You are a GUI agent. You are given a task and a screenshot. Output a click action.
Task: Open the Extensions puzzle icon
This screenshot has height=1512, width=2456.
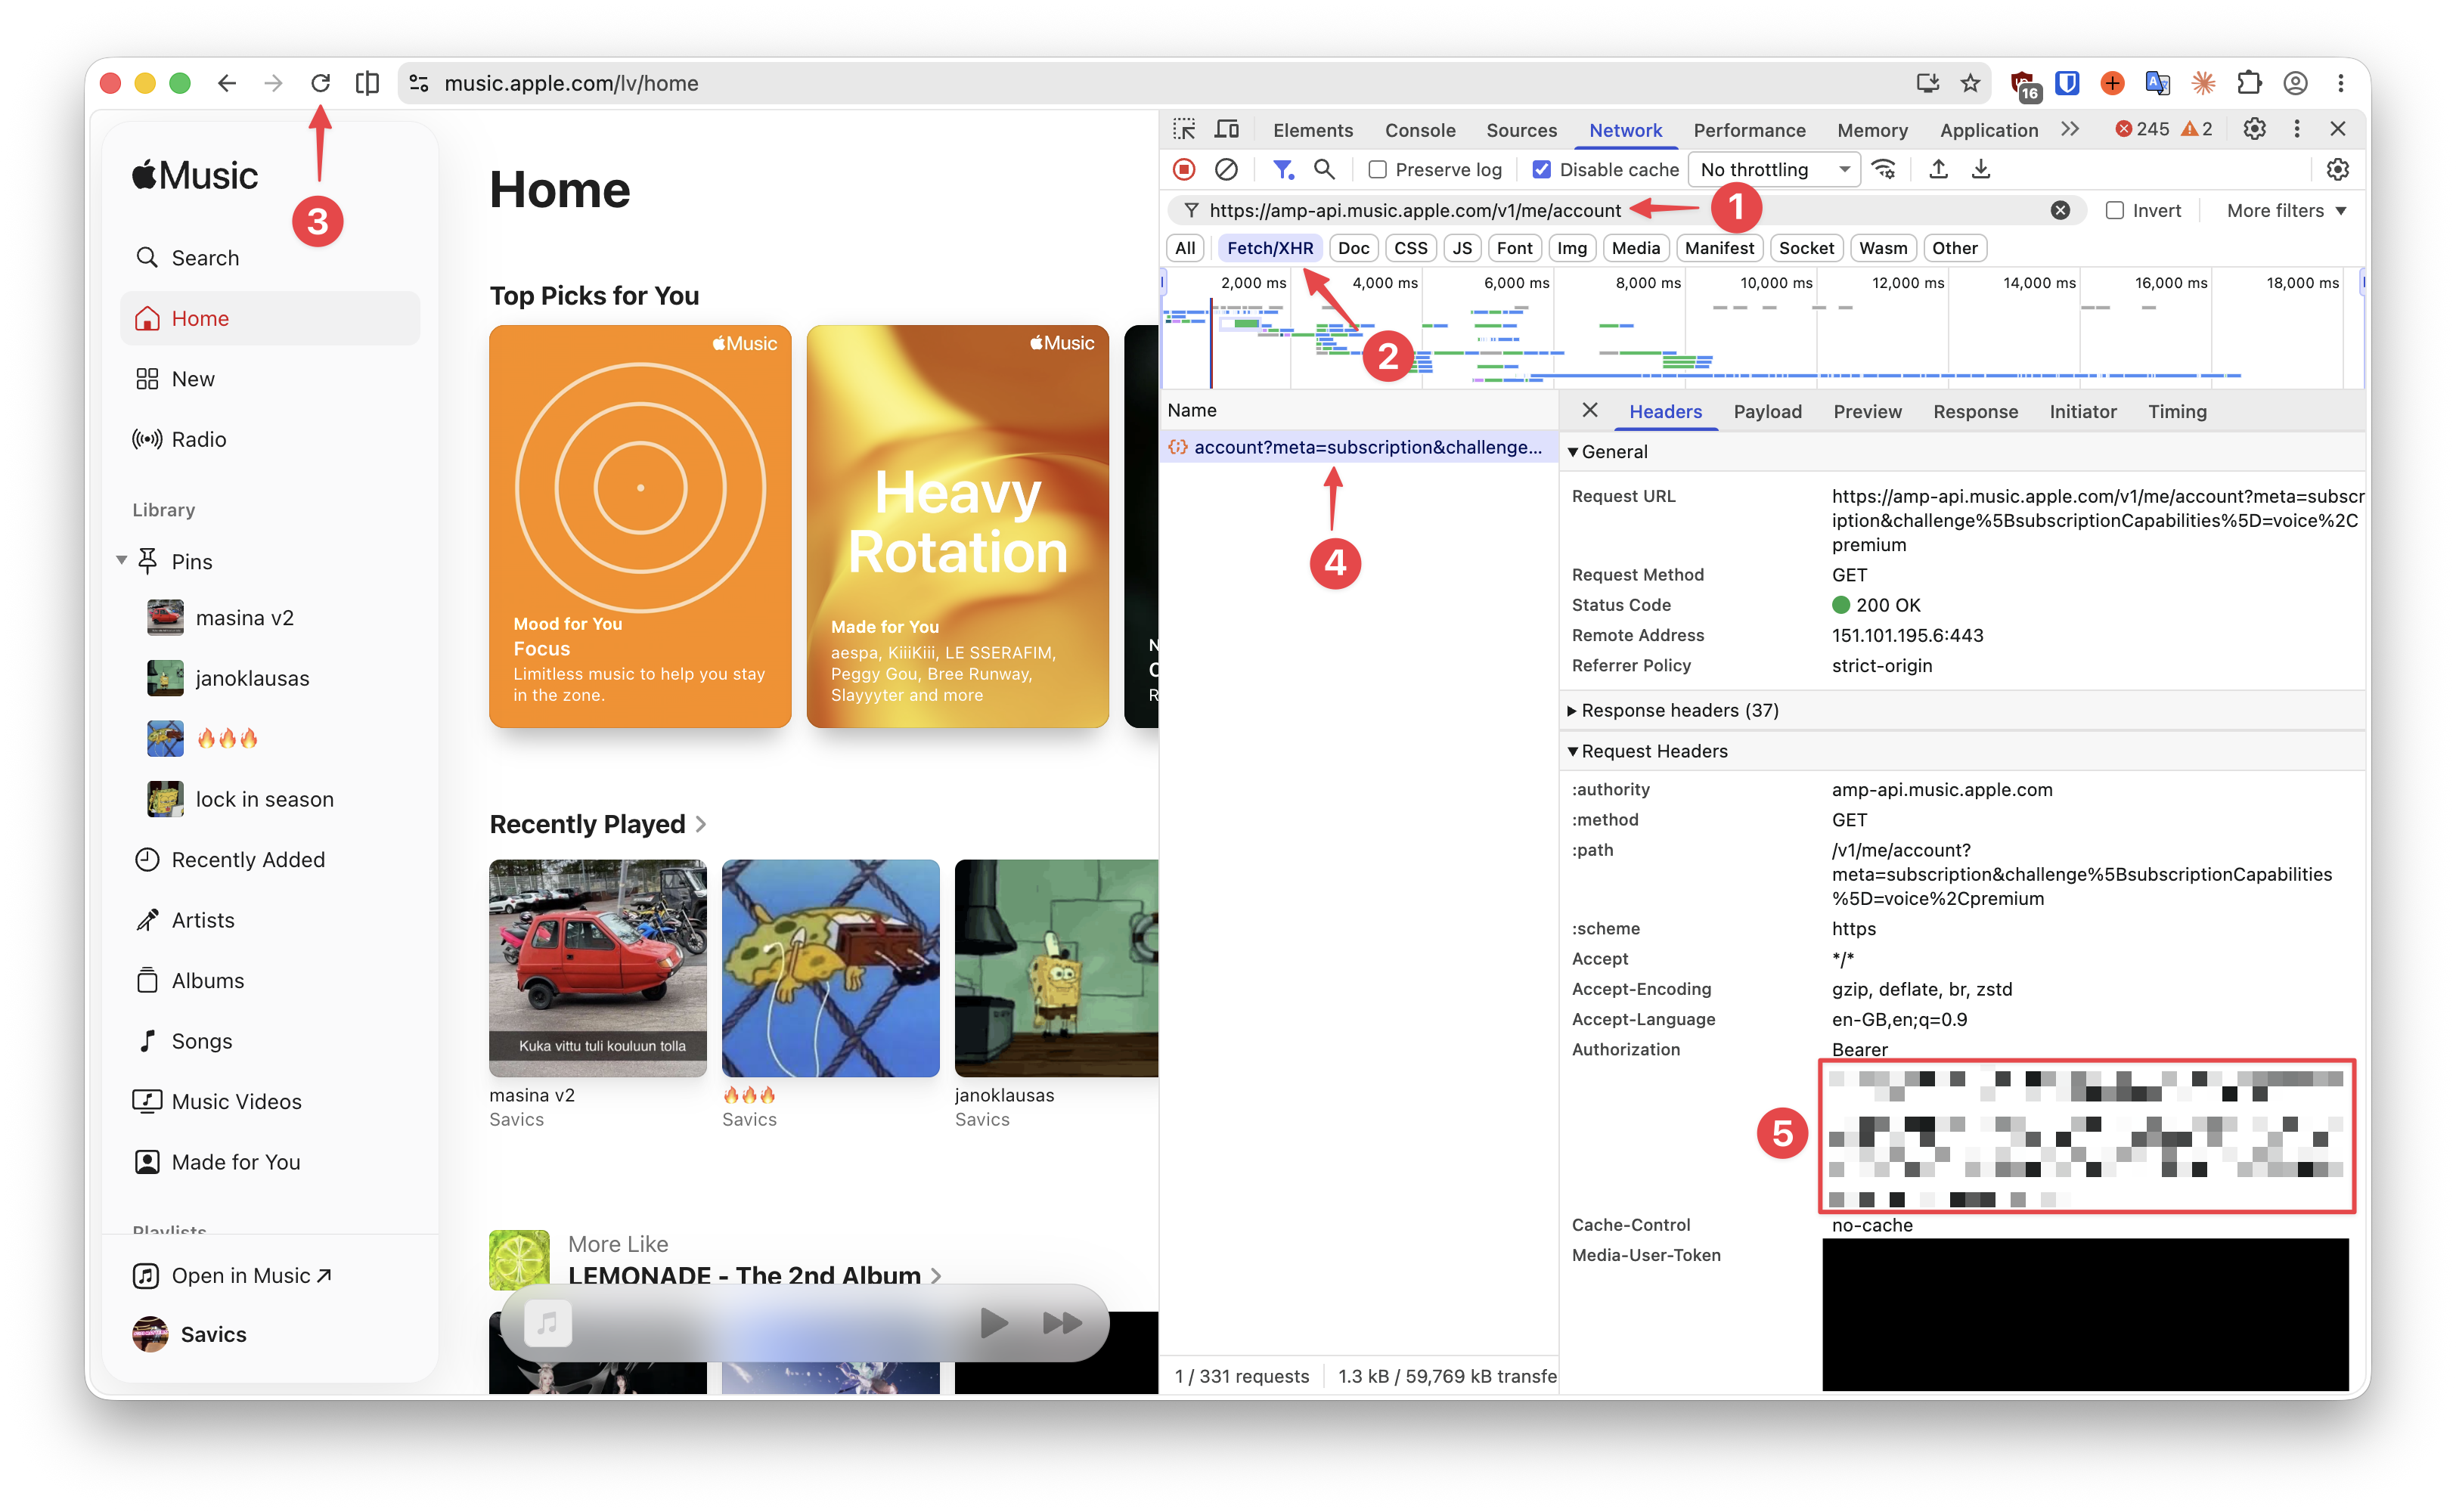click(2249, 83)
